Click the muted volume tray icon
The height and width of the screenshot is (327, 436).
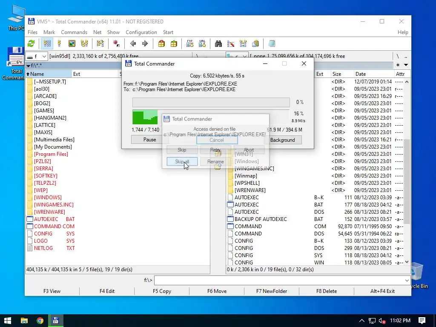click(x=382, y=321)
